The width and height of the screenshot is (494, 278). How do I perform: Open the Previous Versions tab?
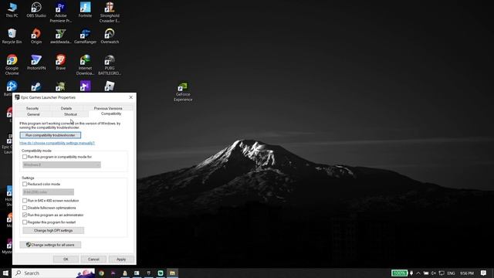(x=108, y=108)
